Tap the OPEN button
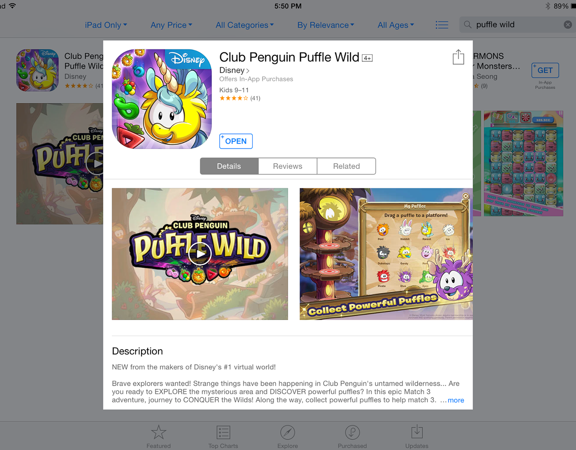 click(x=236, y=141)
